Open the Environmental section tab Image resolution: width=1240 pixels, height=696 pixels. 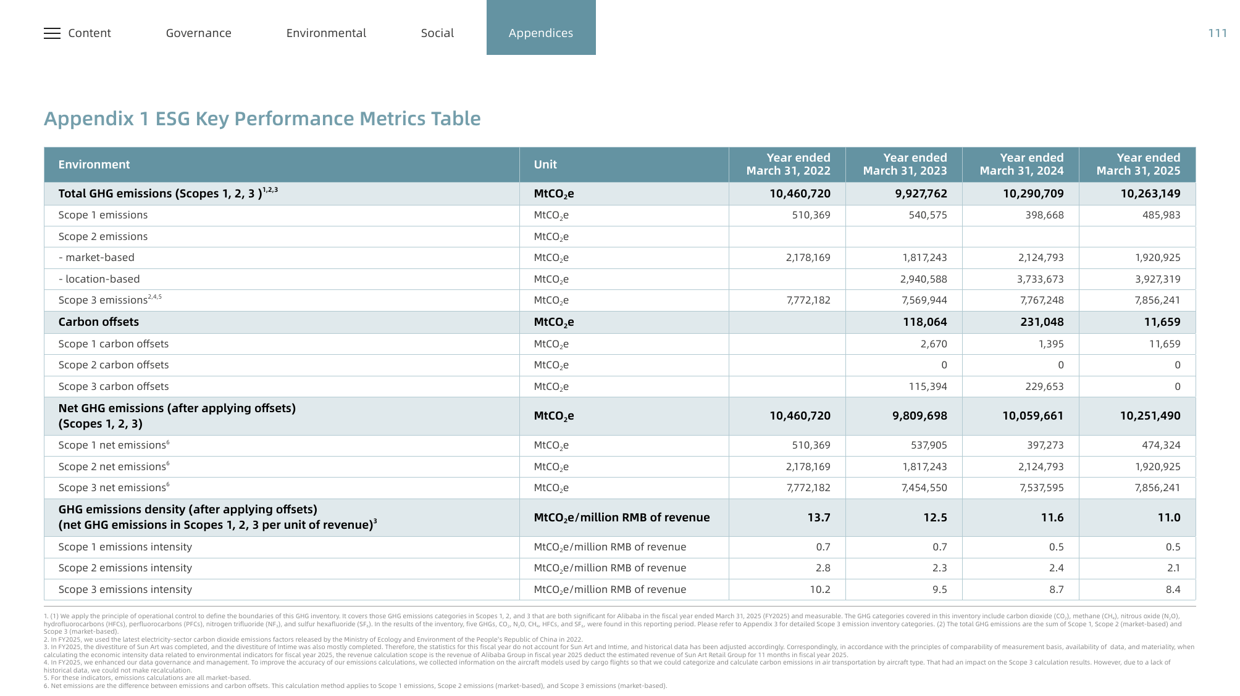click(326, 33)
